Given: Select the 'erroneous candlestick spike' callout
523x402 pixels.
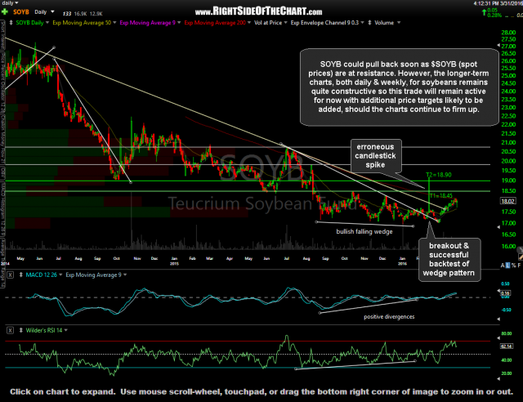Looking at the screenshot, I should (x=376, y=156).
